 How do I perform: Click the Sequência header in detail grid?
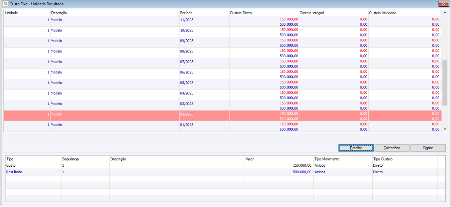click(85, 159)
